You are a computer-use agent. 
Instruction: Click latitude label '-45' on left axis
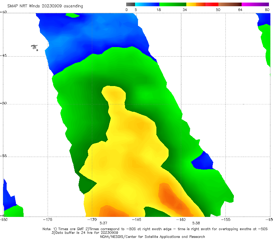point(3,56)
